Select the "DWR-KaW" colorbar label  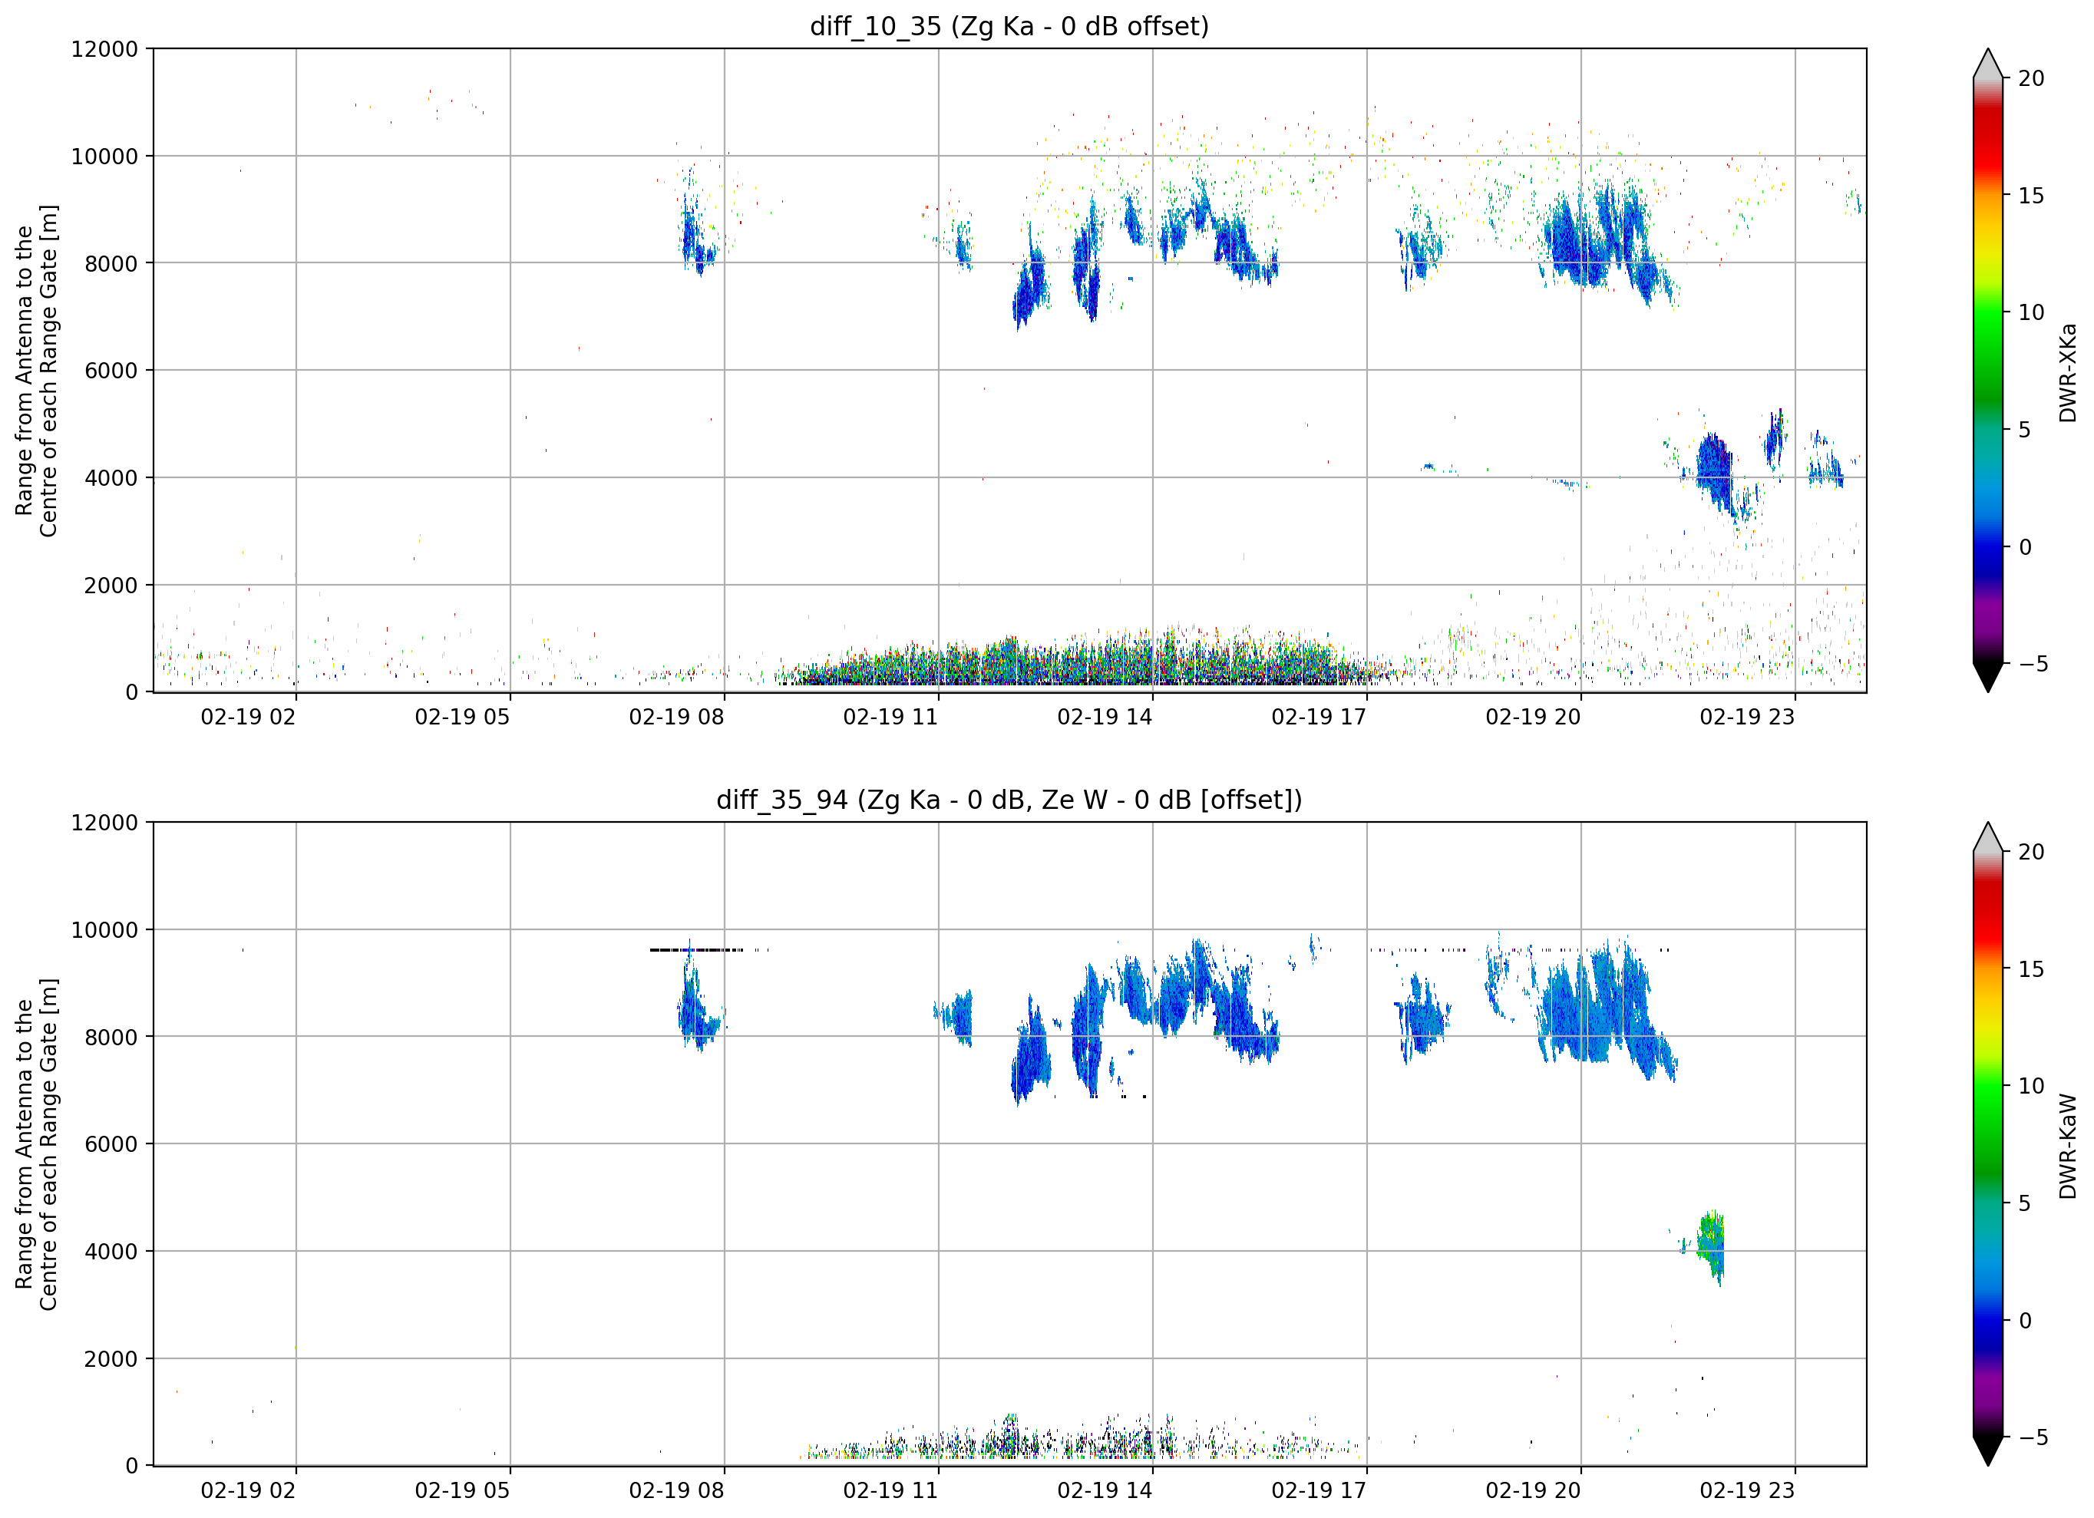[2067, 1146]
